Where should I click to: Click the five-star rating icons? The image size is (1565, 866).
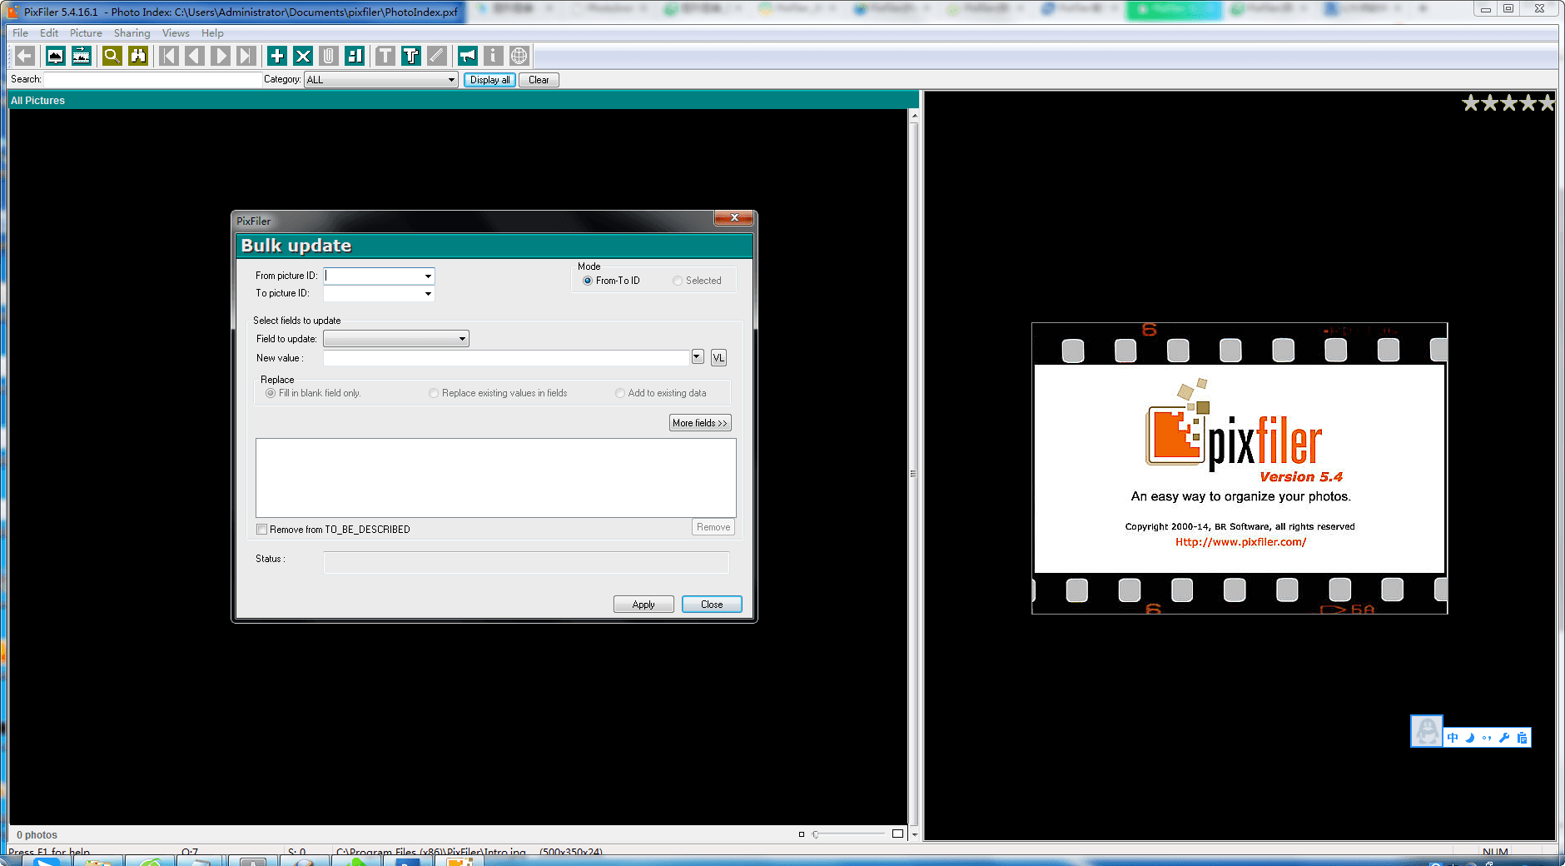[x=1508, y=103]
